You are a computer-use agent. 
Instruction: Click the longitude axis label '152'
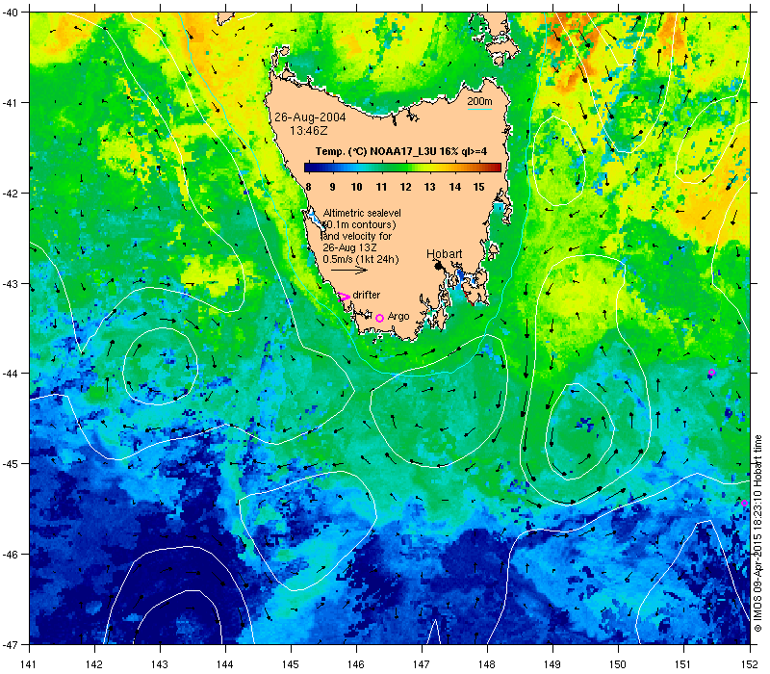[x=750, y=664]
